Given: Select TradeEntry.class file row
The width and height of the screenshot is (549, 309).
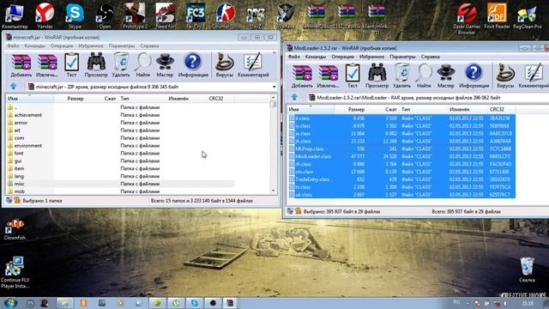Looking at the screenshot, I should coord(401,179).
